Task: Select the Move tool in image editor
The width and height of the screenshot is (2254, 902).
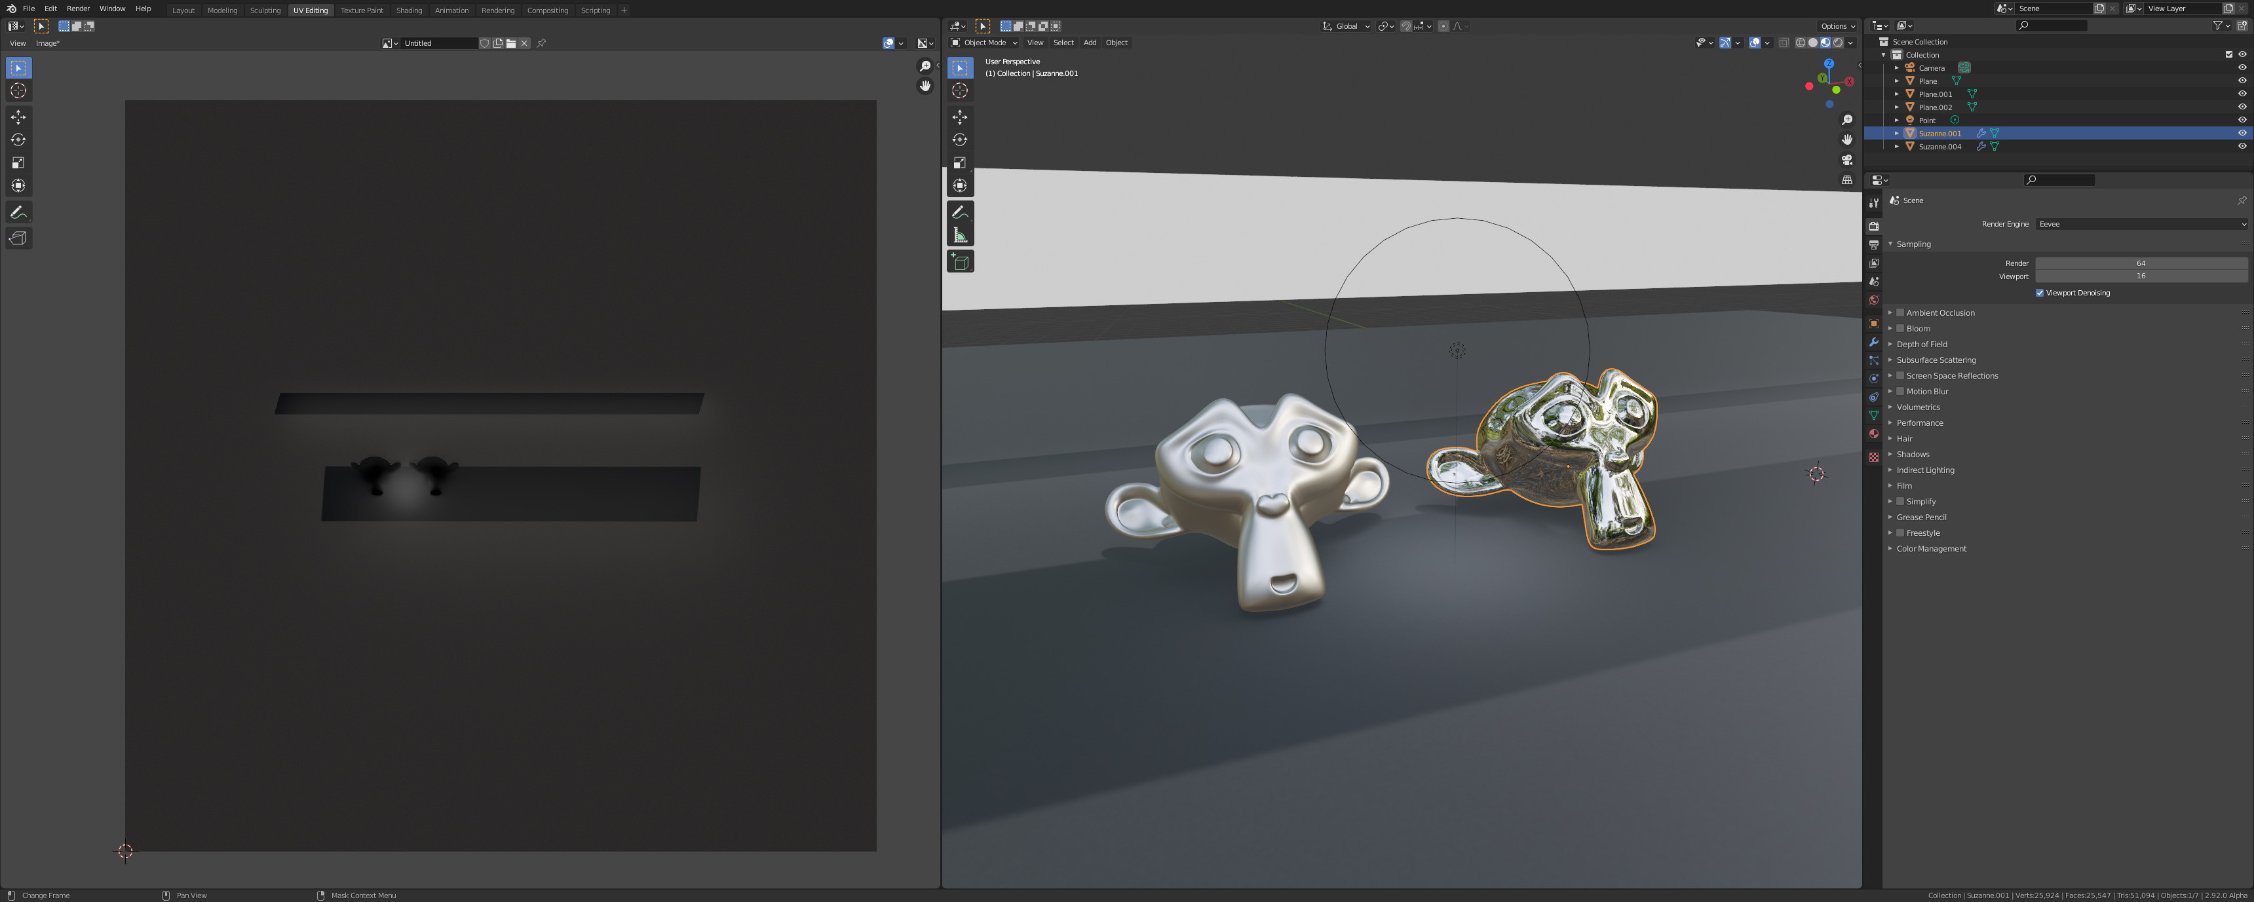Action: (x=18, y=117)
